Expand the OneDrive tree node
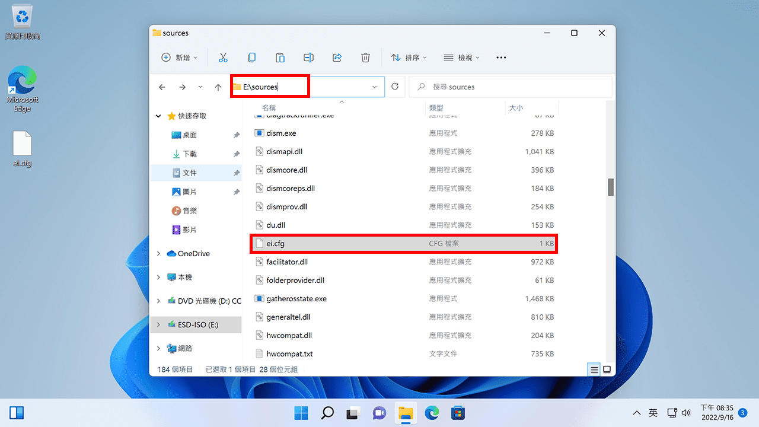 click(x=158, y=254)
